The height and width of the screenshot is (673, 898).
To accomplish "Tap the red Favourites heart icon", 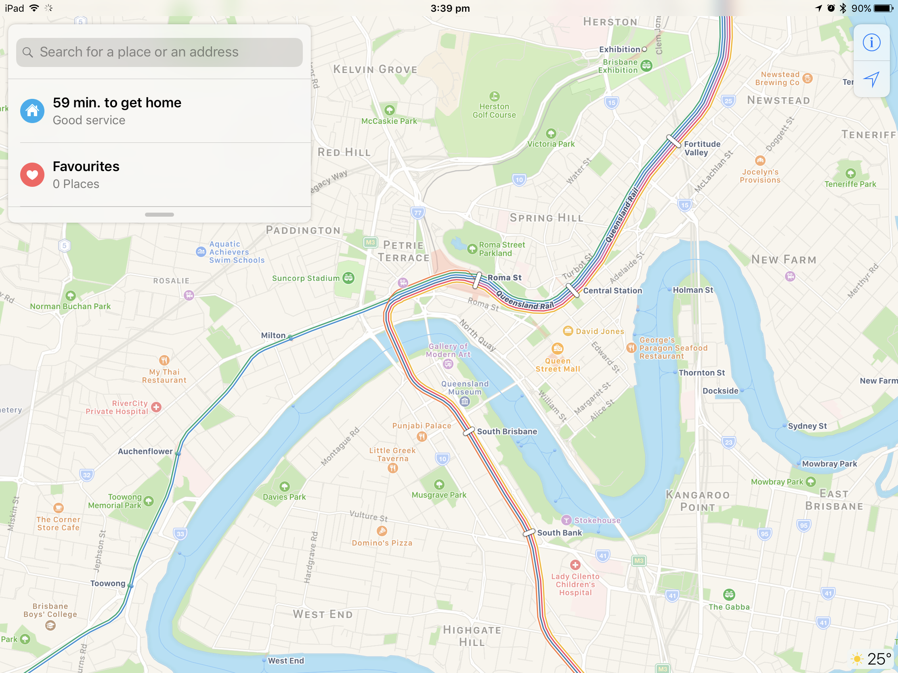I will (x=32, y=174).
